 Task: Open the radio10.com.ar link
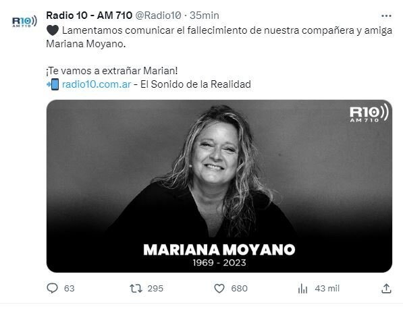tap(97, 84)
